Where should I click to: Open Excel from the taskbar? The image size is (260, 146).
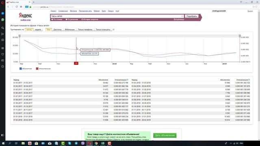(x=103, y=143)
